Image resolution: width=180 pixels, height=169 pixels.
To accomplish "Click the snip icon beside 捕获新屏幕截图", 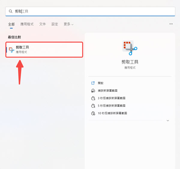I will pos(93,91).
